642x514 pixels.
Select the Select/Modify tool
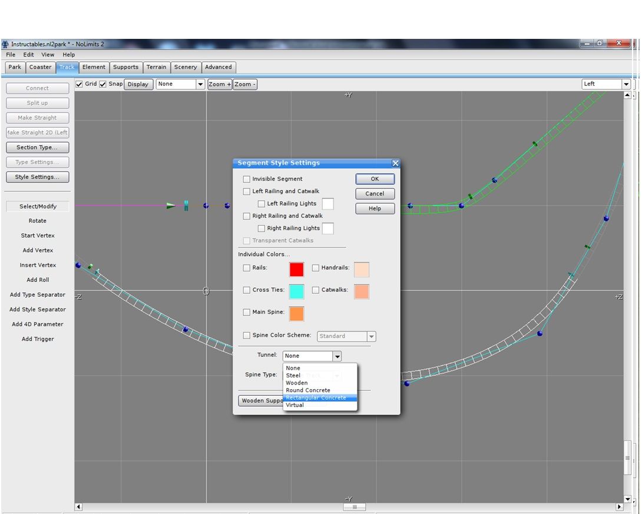click(37, 206)
